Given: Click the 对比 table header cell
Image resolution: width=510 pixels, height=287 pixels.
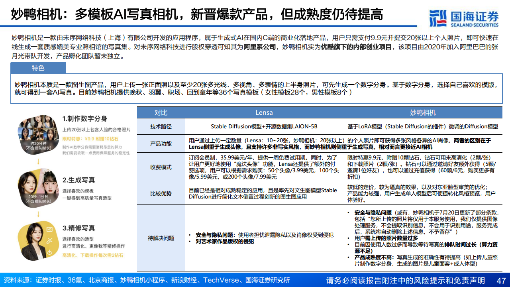Looking at the screenshot, I should [x=161, y=113].
